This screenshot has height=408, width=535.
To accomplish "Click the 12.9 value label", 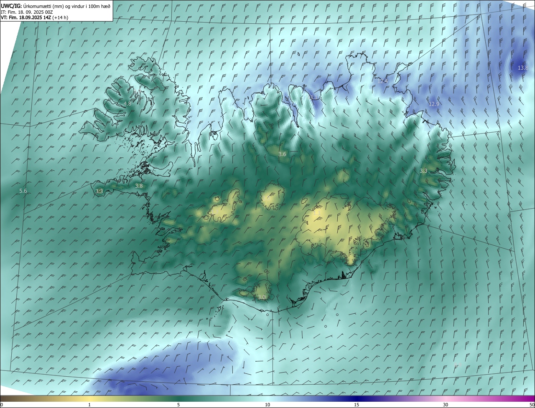I will click(x=434, y=104).
